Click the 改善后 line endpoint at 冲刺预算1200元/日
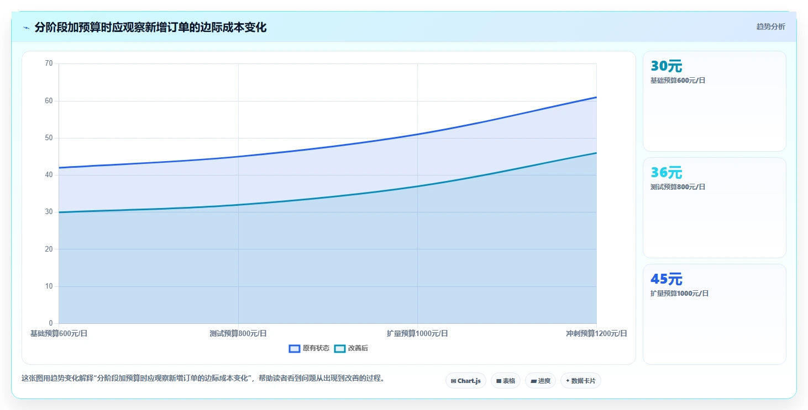Screen dimensions: 808x410 [596, 153]
